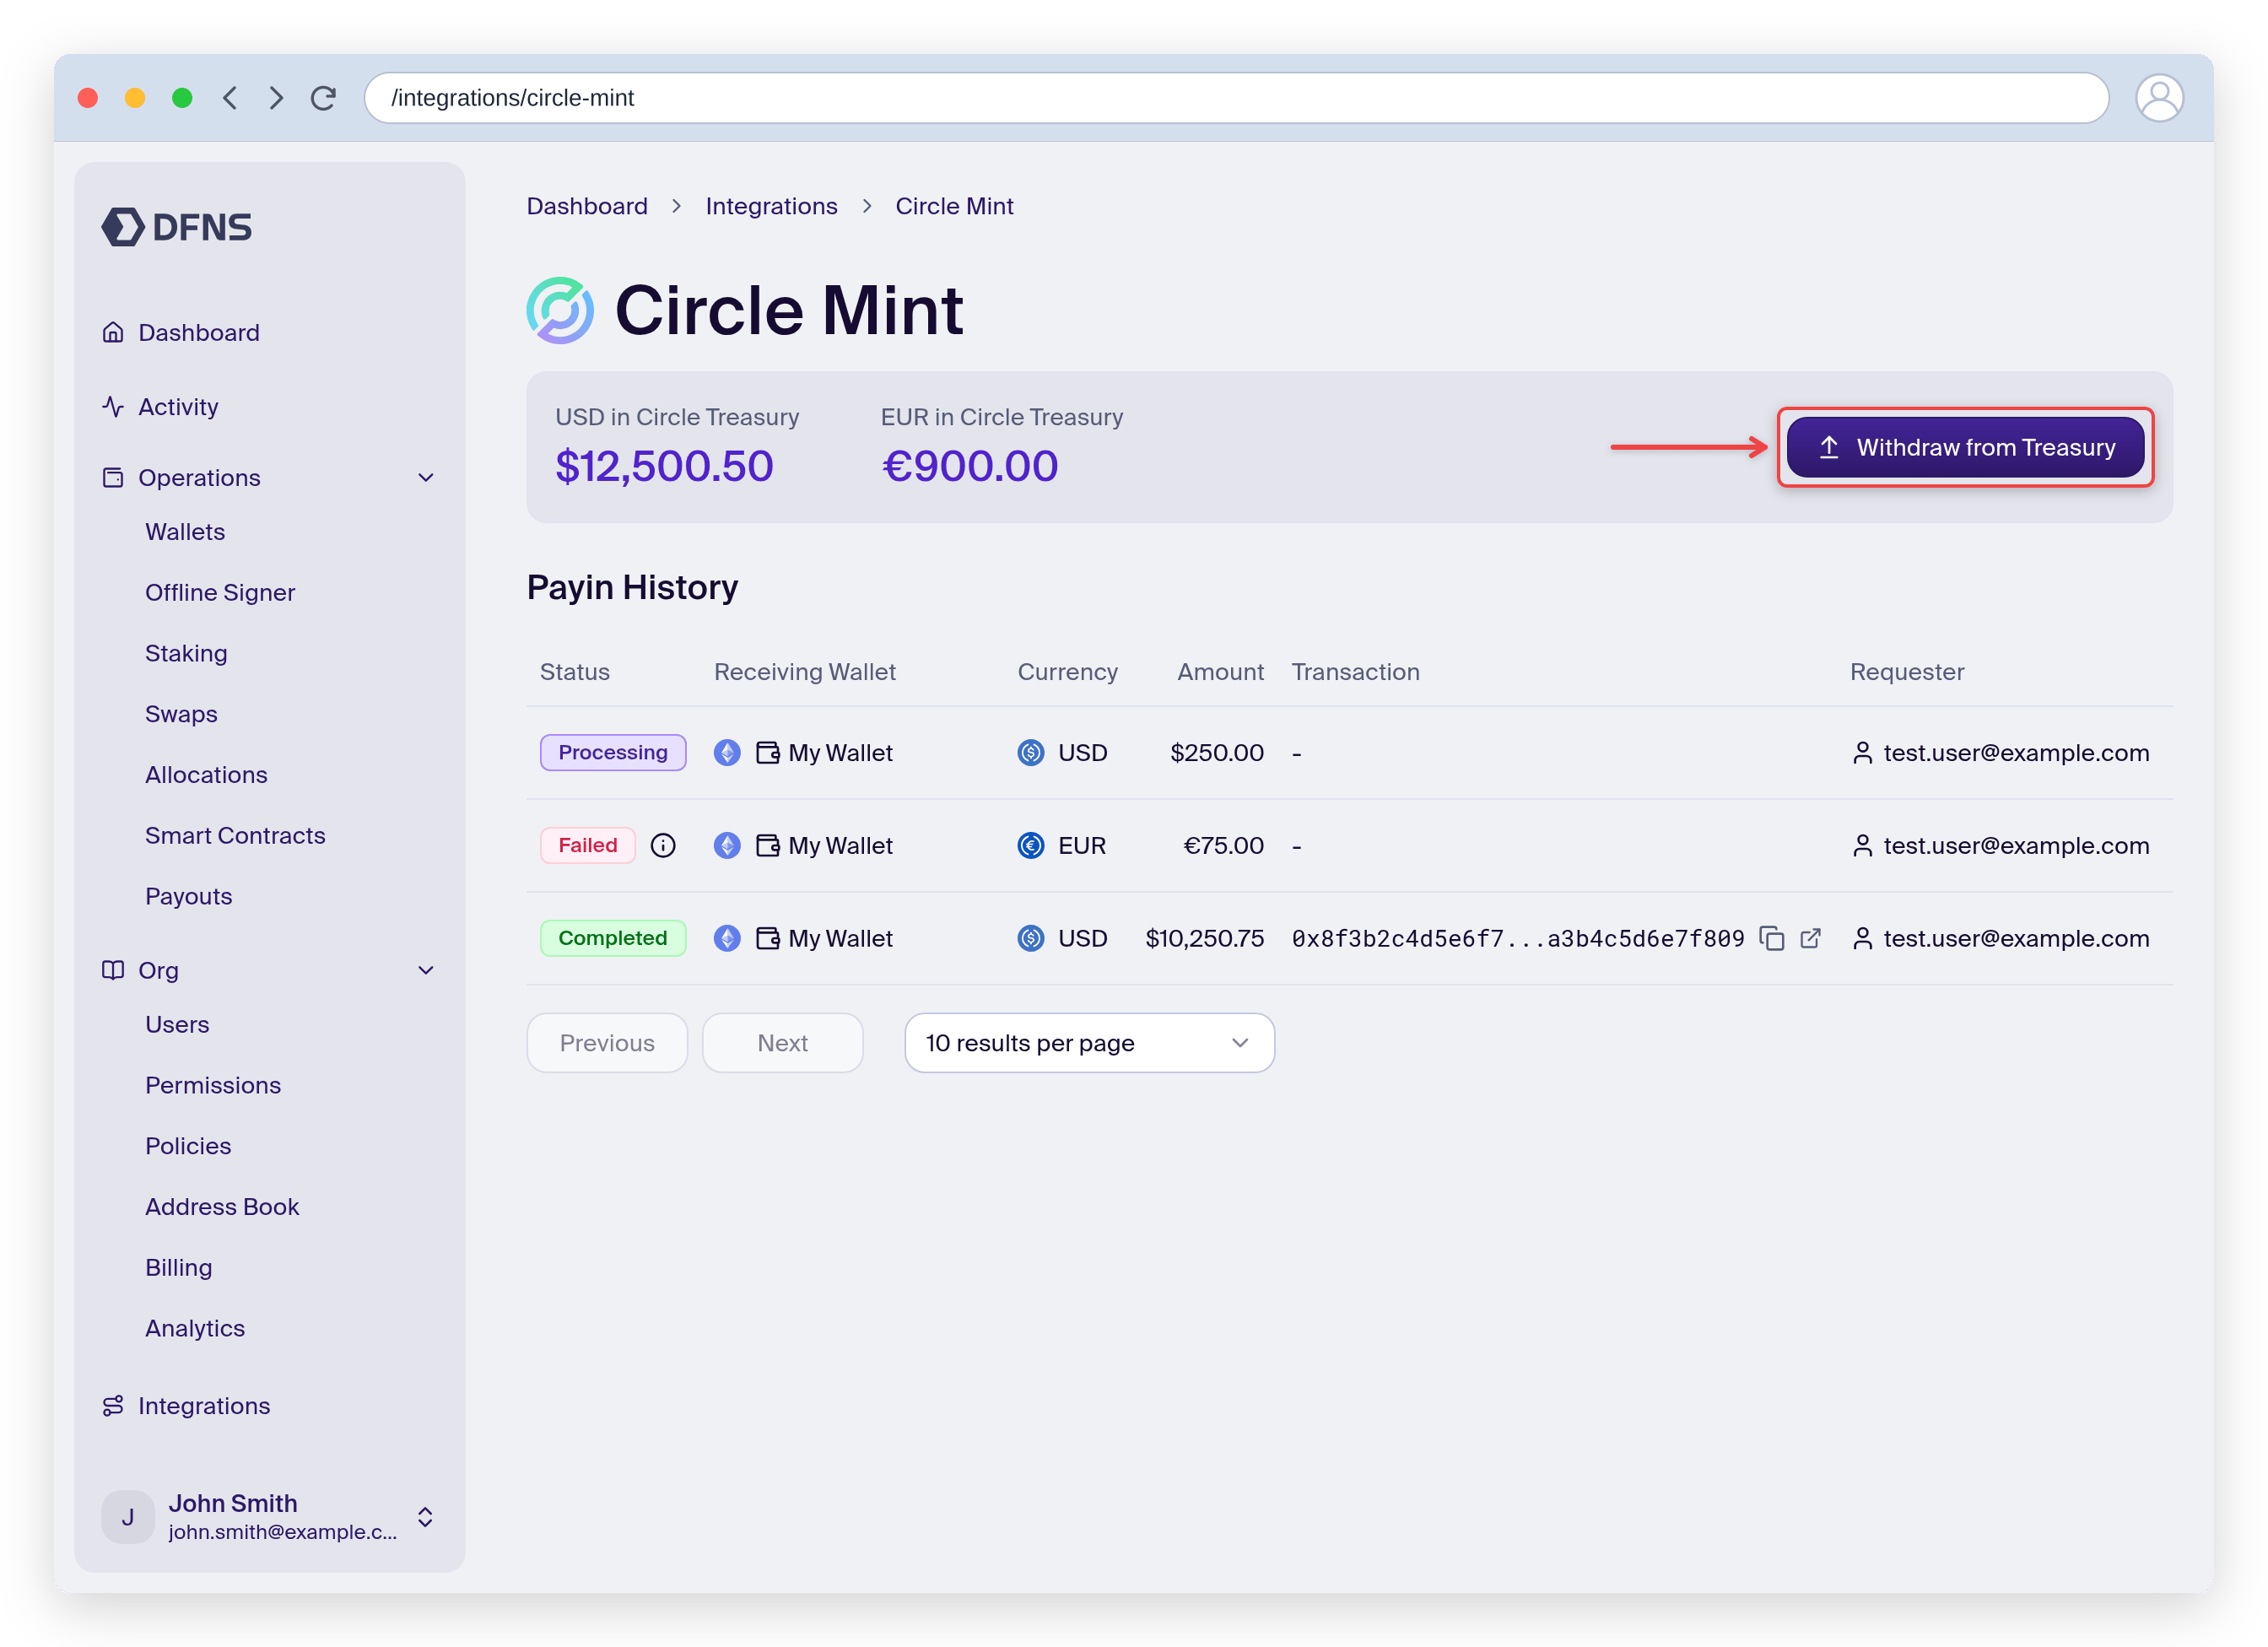Image resolution: width=2268 pixels, height=1647 pixels.
Task: Open the Address Book page
Action: 222,1207
